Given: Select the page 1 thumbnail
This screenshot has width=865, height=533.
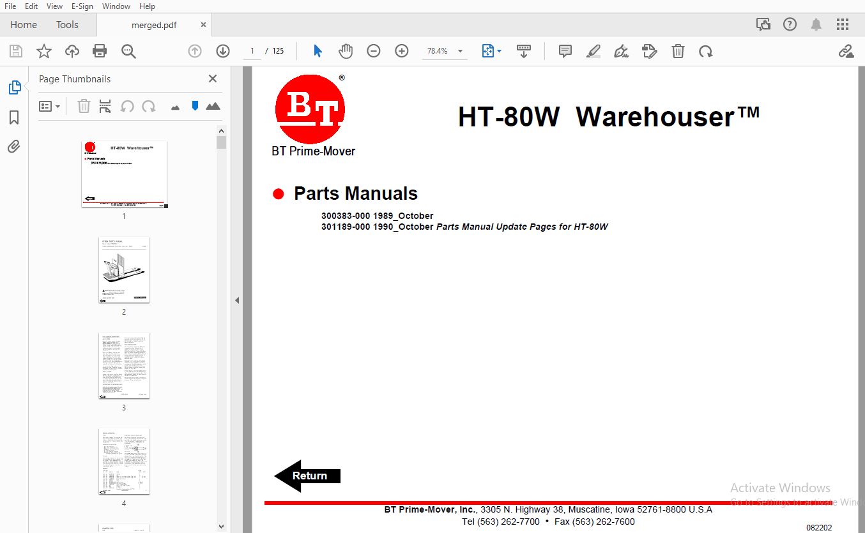Looking at the screenshot, I should point(124,174).
